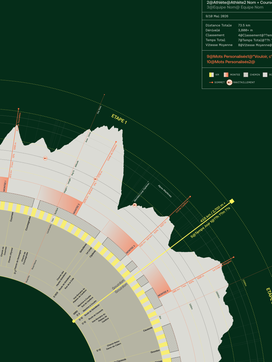
Task: Click the 'Day Stats' axis label
Action: [99, 110]
